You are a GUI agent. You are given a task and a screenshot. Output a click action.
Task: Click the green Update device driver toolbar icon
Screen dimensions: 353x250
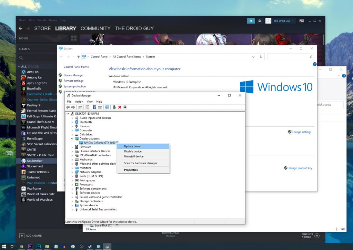pyautogui.click(x=114, y=107)
